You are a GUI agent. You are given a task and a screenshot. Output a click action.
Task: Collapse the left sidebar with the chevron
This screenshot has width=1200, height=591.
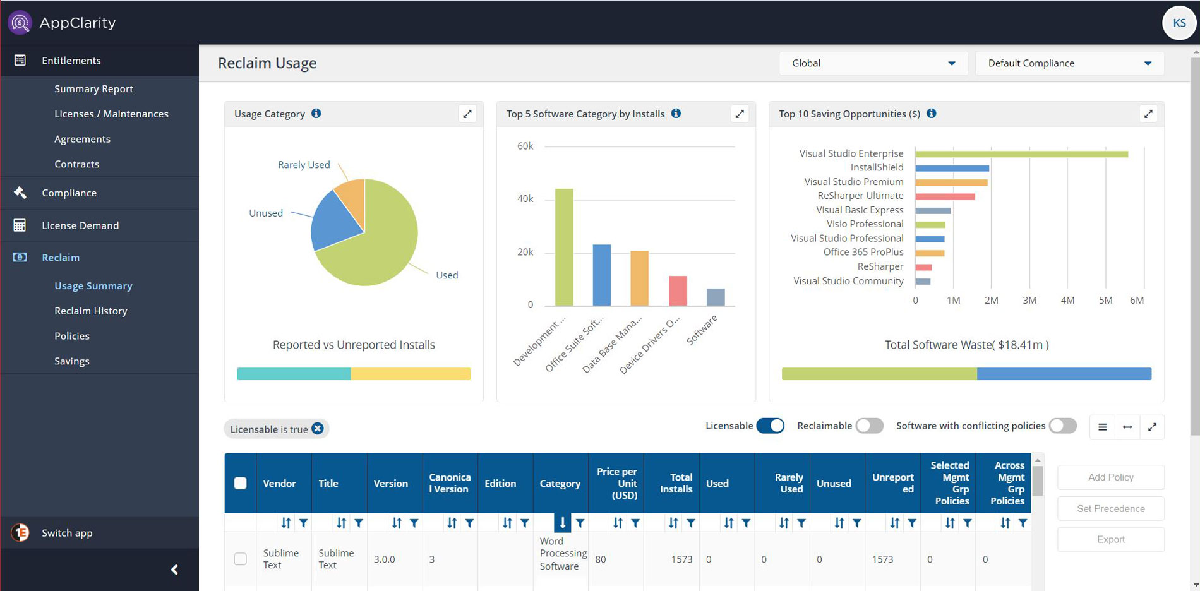[174, 570]
